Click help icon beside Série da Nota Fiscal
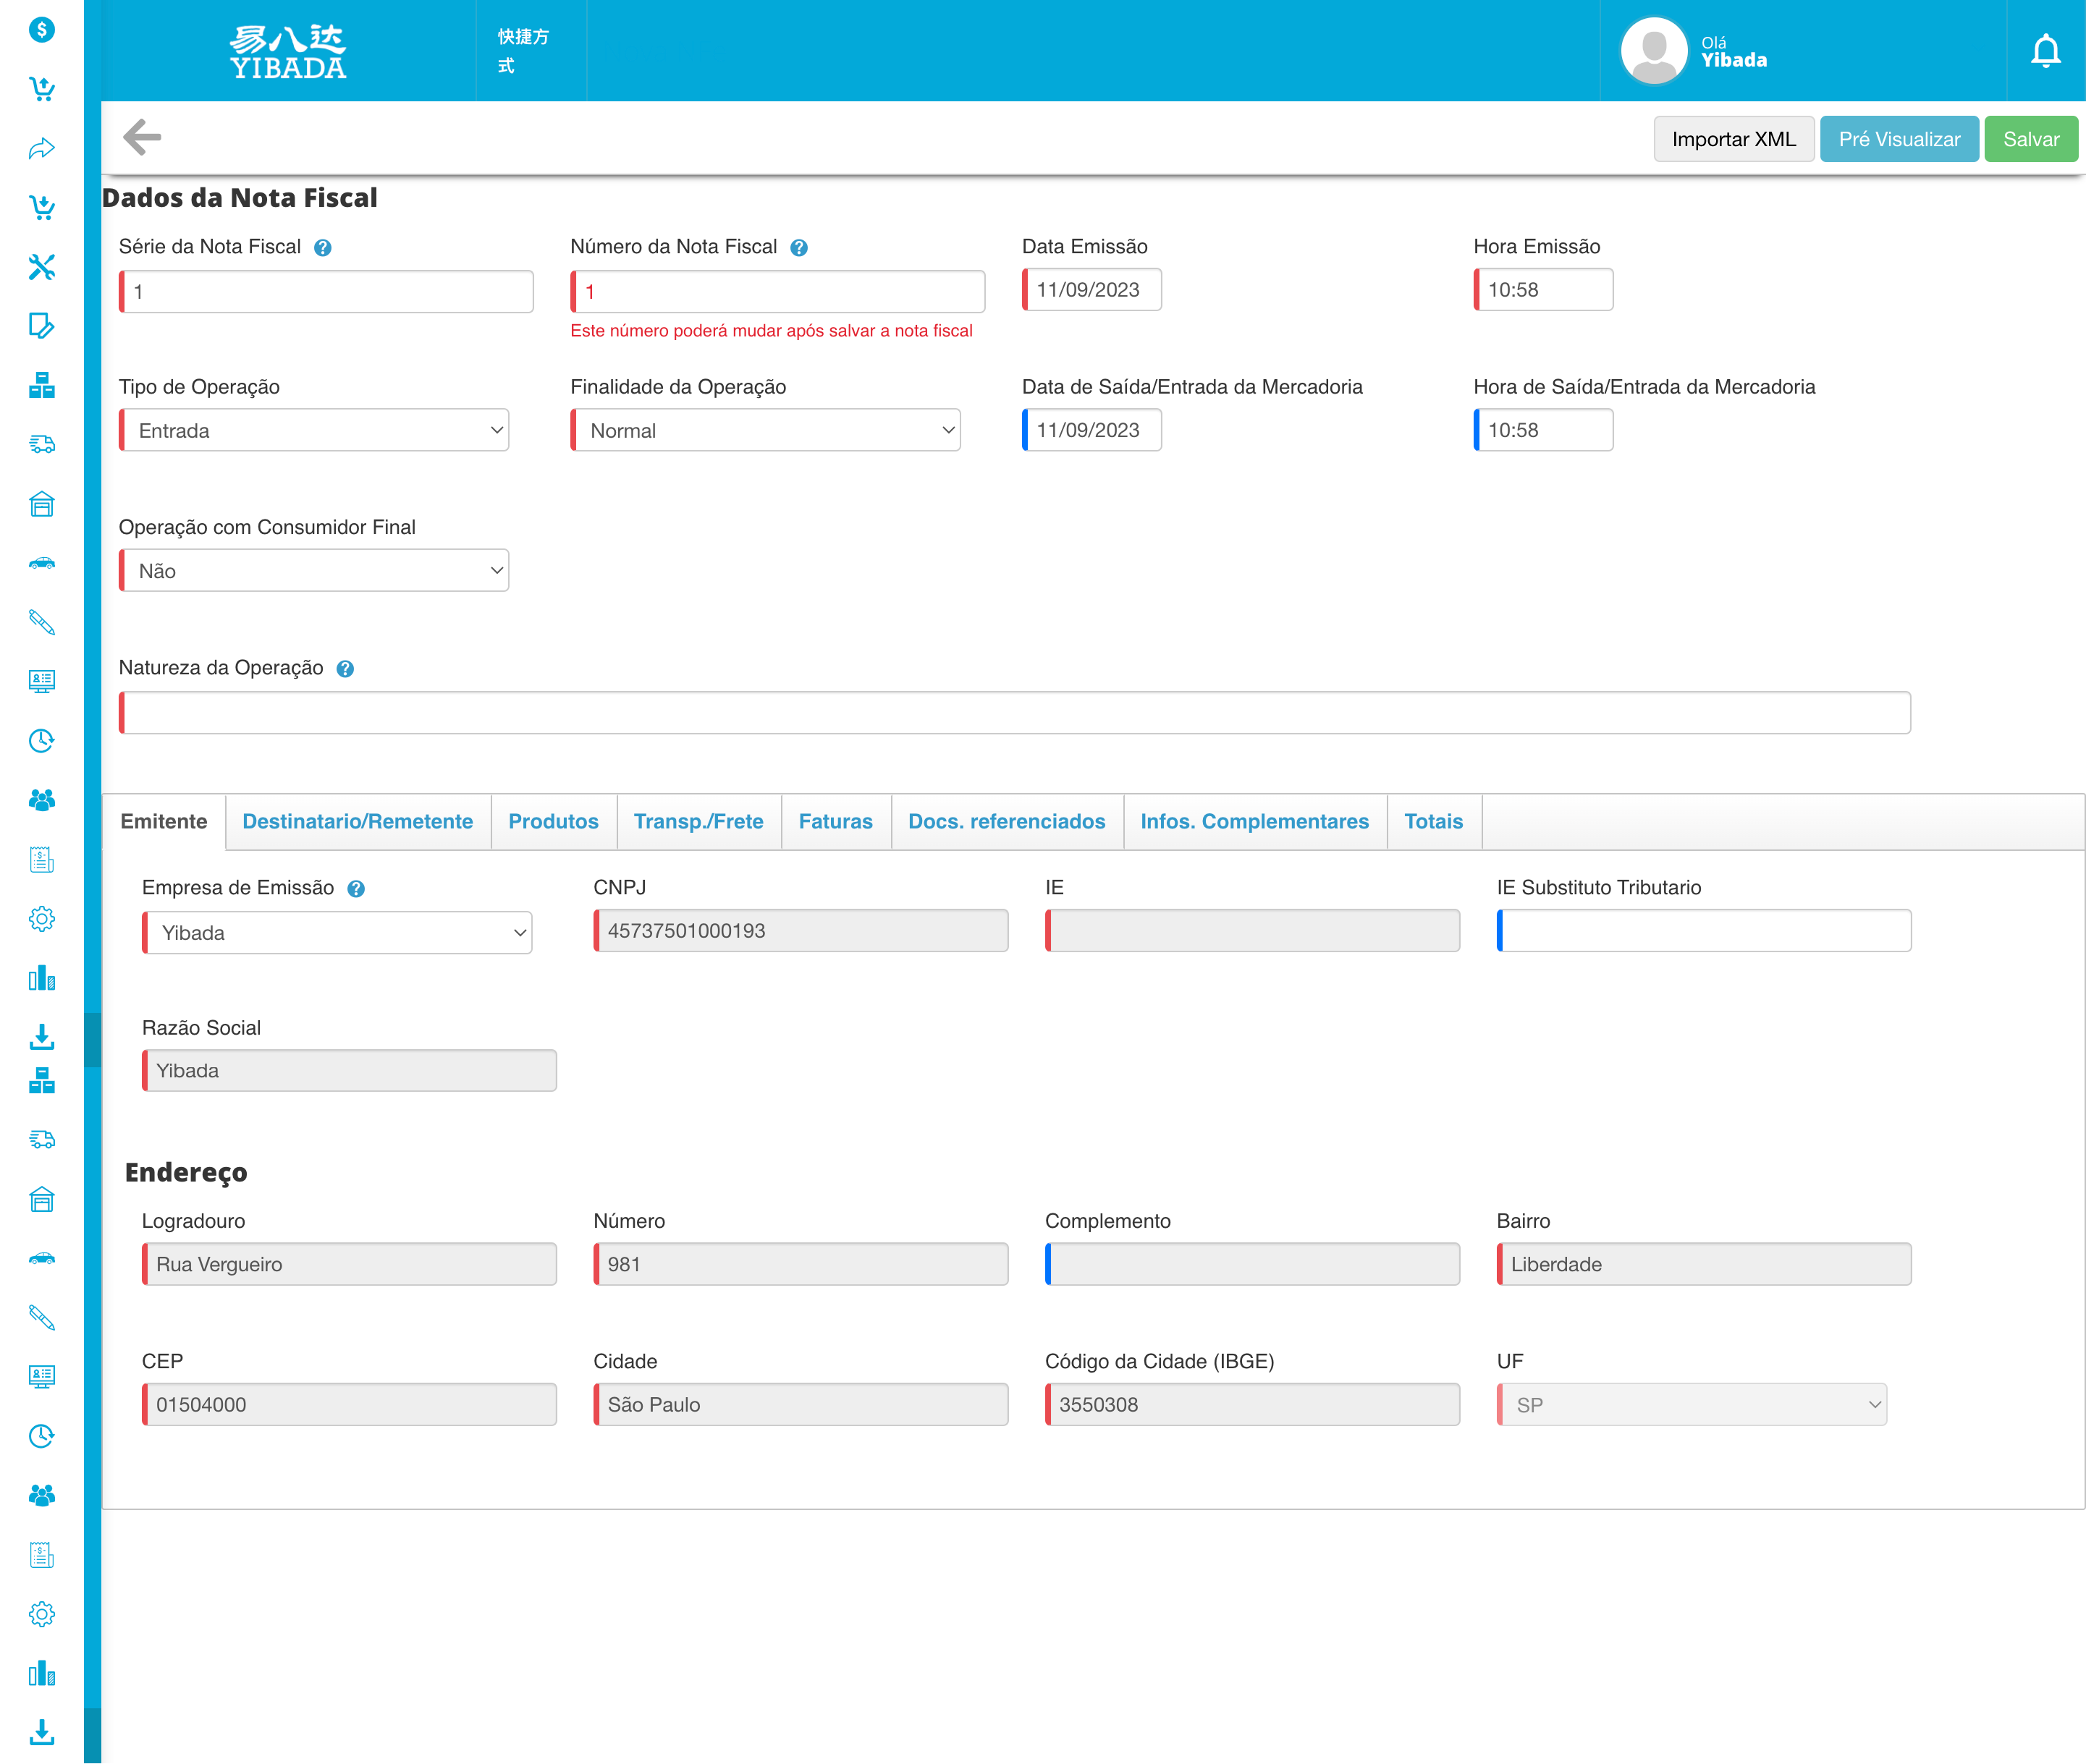 pyautogui.click(x=322, y=248)
